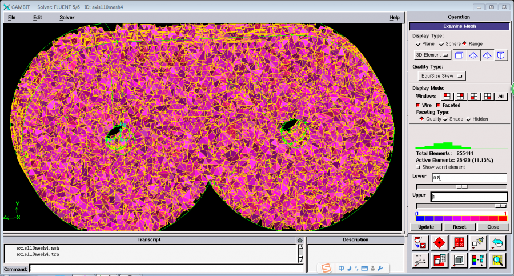Image resolution: width=514 pixels, height=276 pixels.
Task: Click the Select Pivot diamond icon
Action: (439, 243)
